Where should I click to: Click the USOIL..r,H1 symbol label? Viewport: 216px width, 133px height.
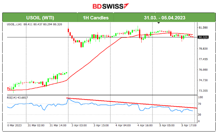[14, 25]
